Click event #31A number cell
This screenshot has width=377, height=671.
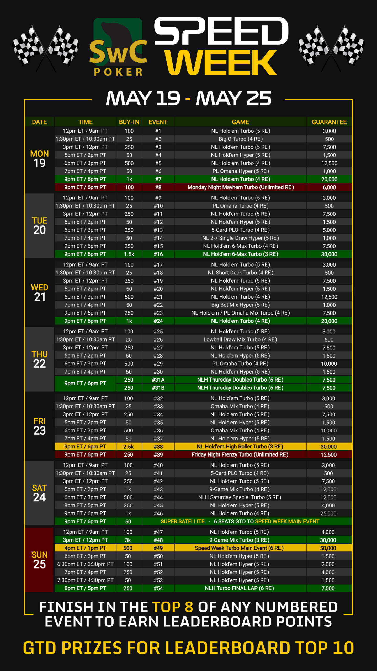(x=158, y=380)
